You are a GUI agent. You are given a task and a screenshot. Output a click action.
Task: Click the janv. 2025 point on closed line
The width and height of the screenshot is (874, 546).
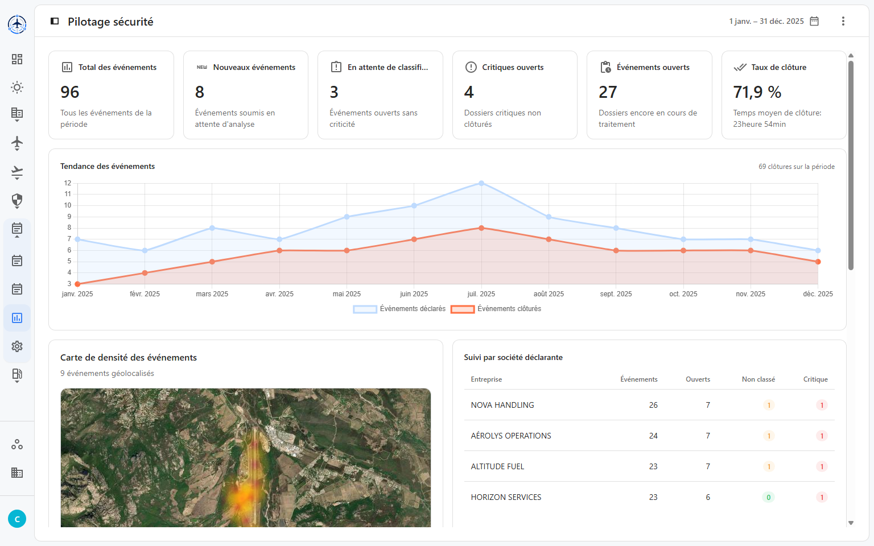pyautogui.click(x=77, y=284)
